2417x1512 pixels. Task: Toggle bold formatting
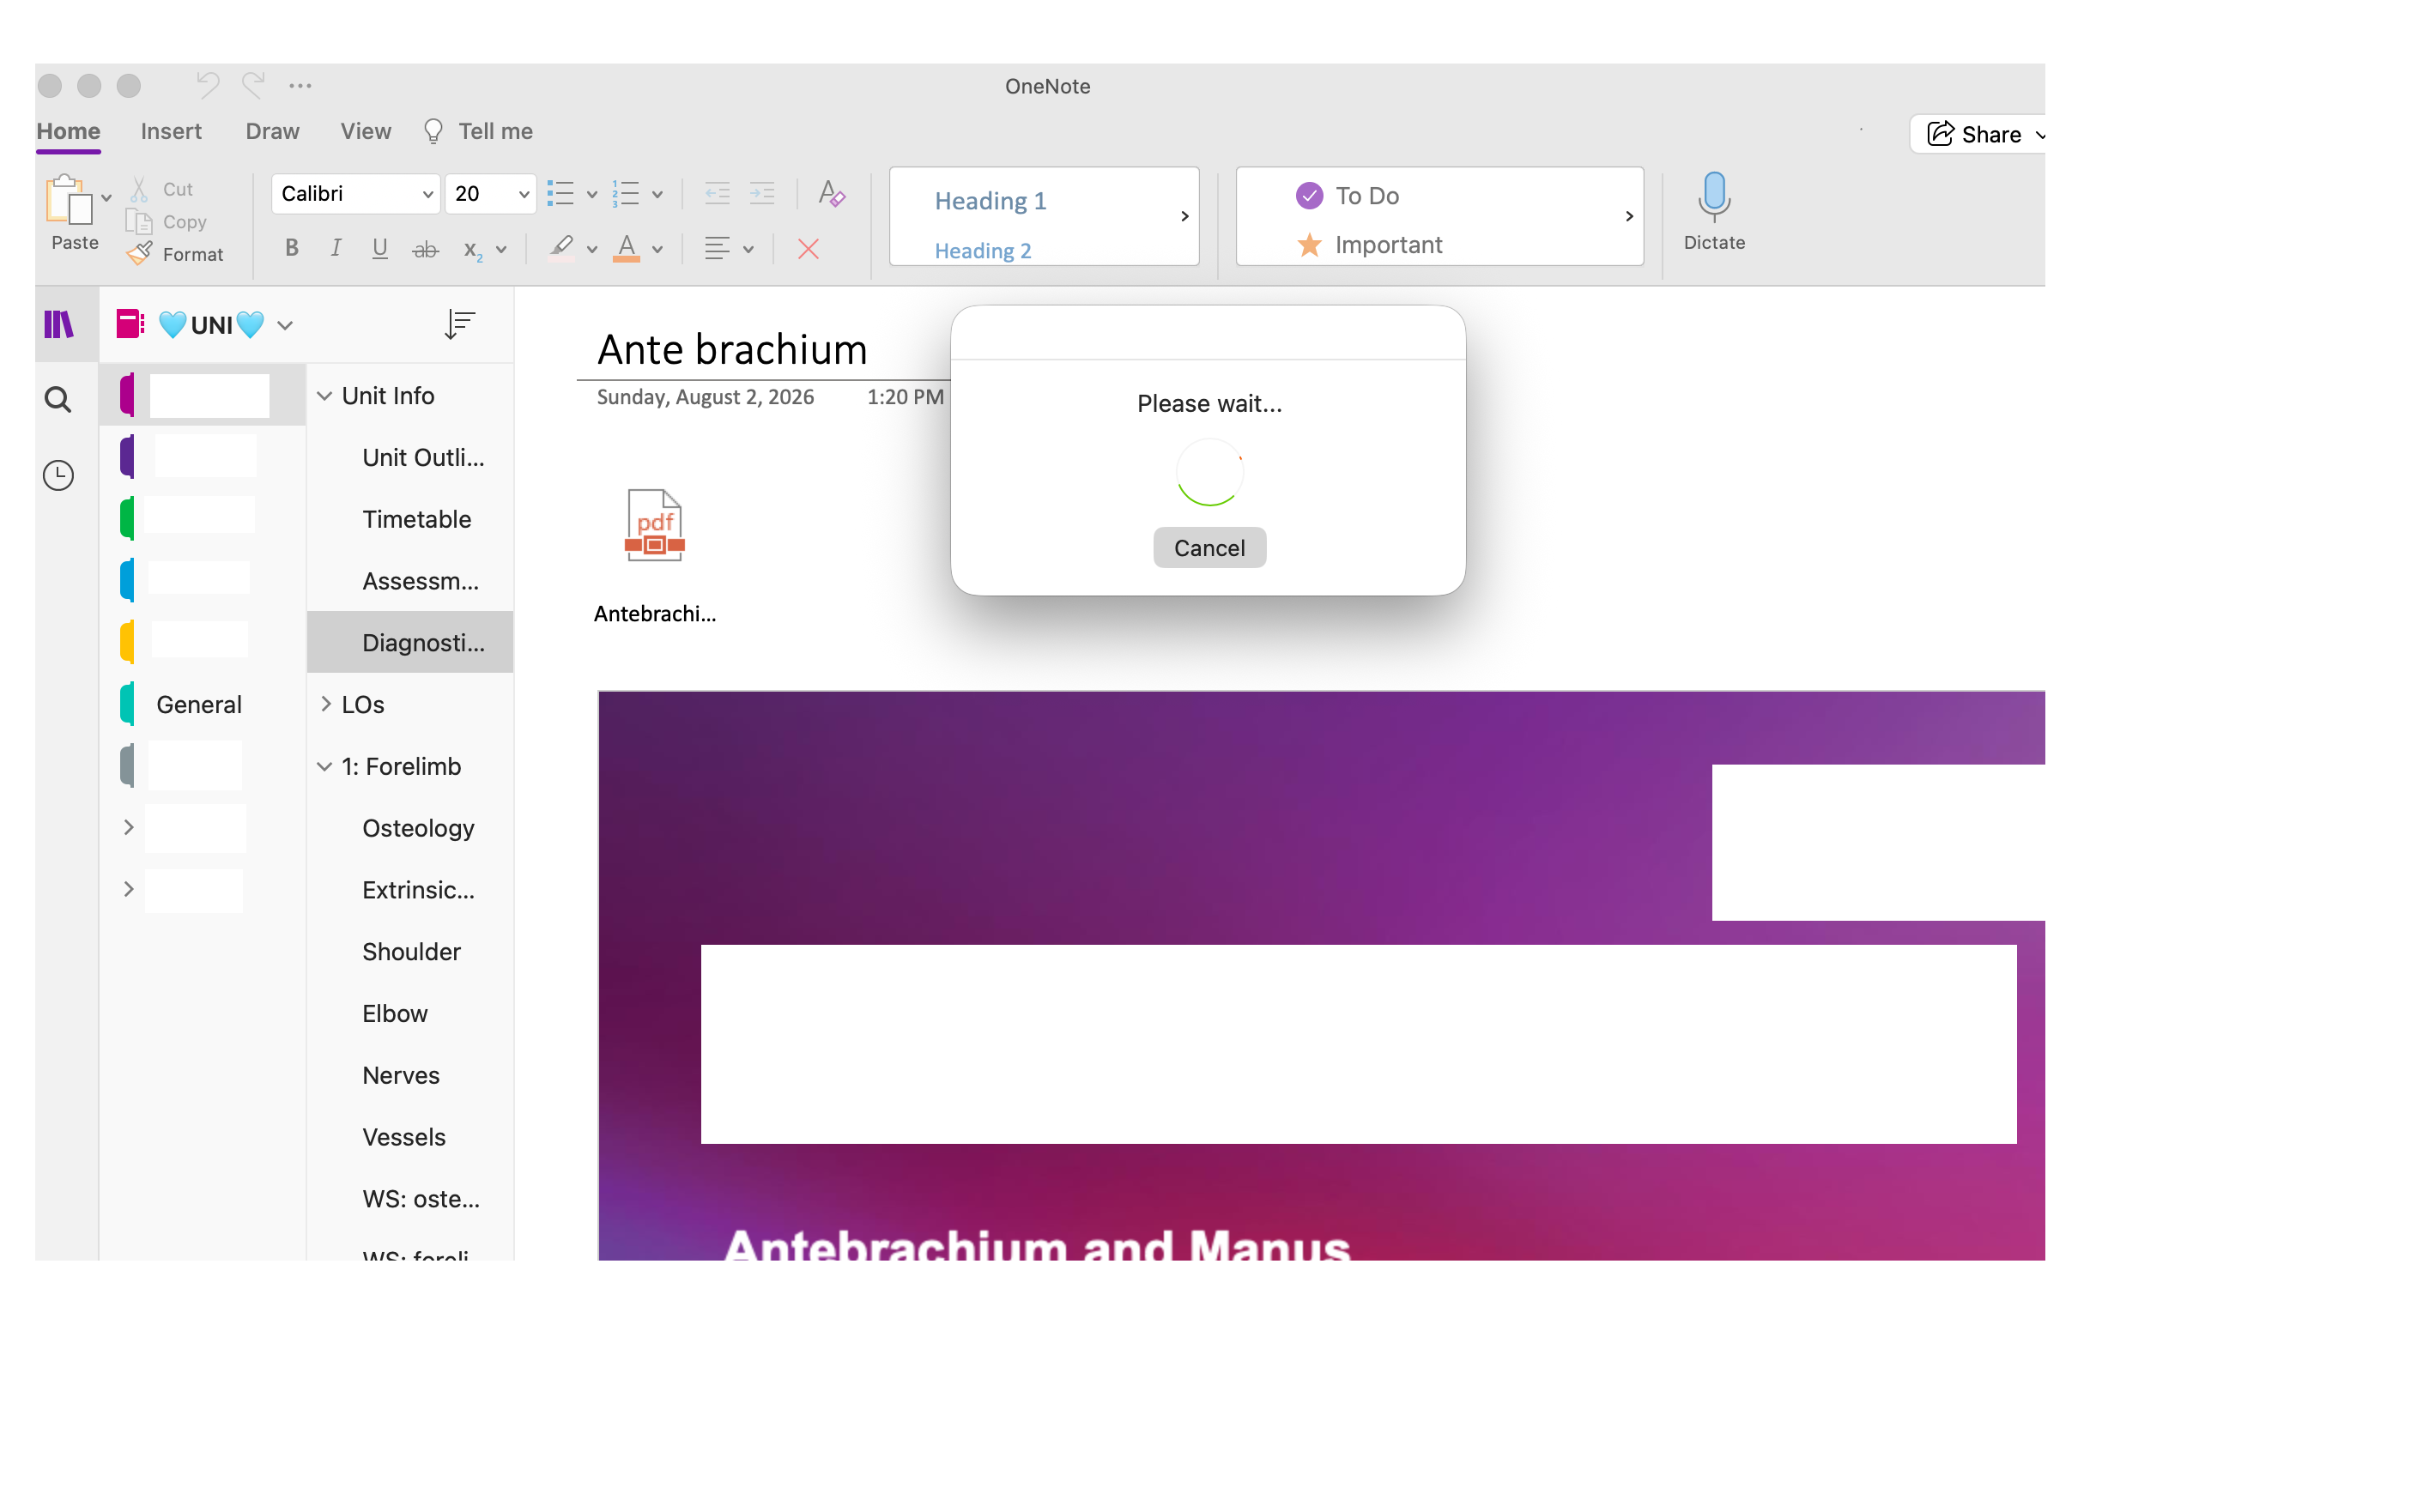(x=291, y=248)
